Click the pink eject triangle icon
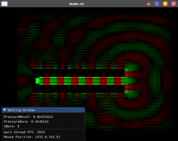Image resolution: width=178 pixels, height=141 pixels. click(149, 4)
